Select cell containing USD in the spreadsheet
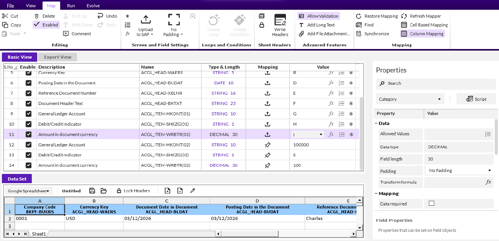499x241 pixels. coord(94,218)
